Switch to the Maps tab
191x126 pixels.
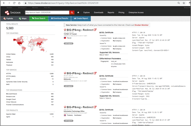[23, 18]
